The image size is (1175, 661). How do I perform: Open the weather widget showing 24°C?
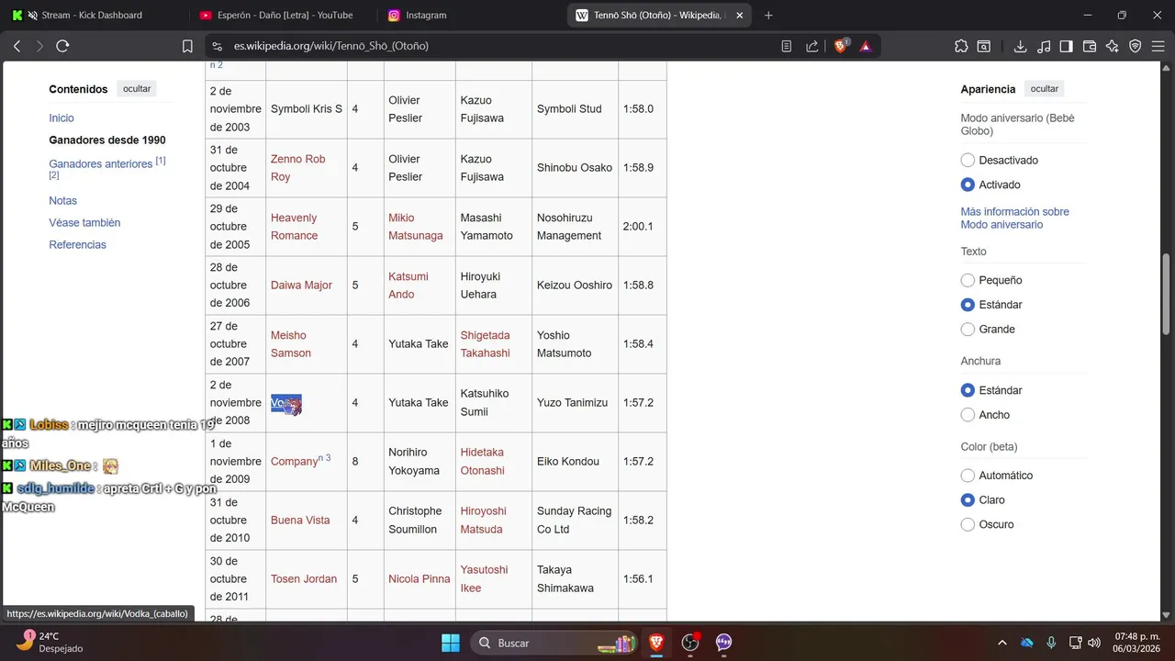50,642
